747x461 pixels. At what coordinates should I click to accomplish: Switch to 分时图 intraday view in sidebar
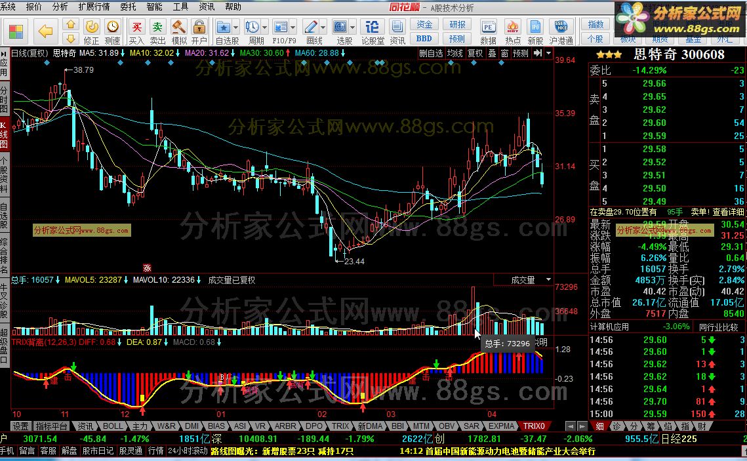pyautogui.click(x=4, y=100)
